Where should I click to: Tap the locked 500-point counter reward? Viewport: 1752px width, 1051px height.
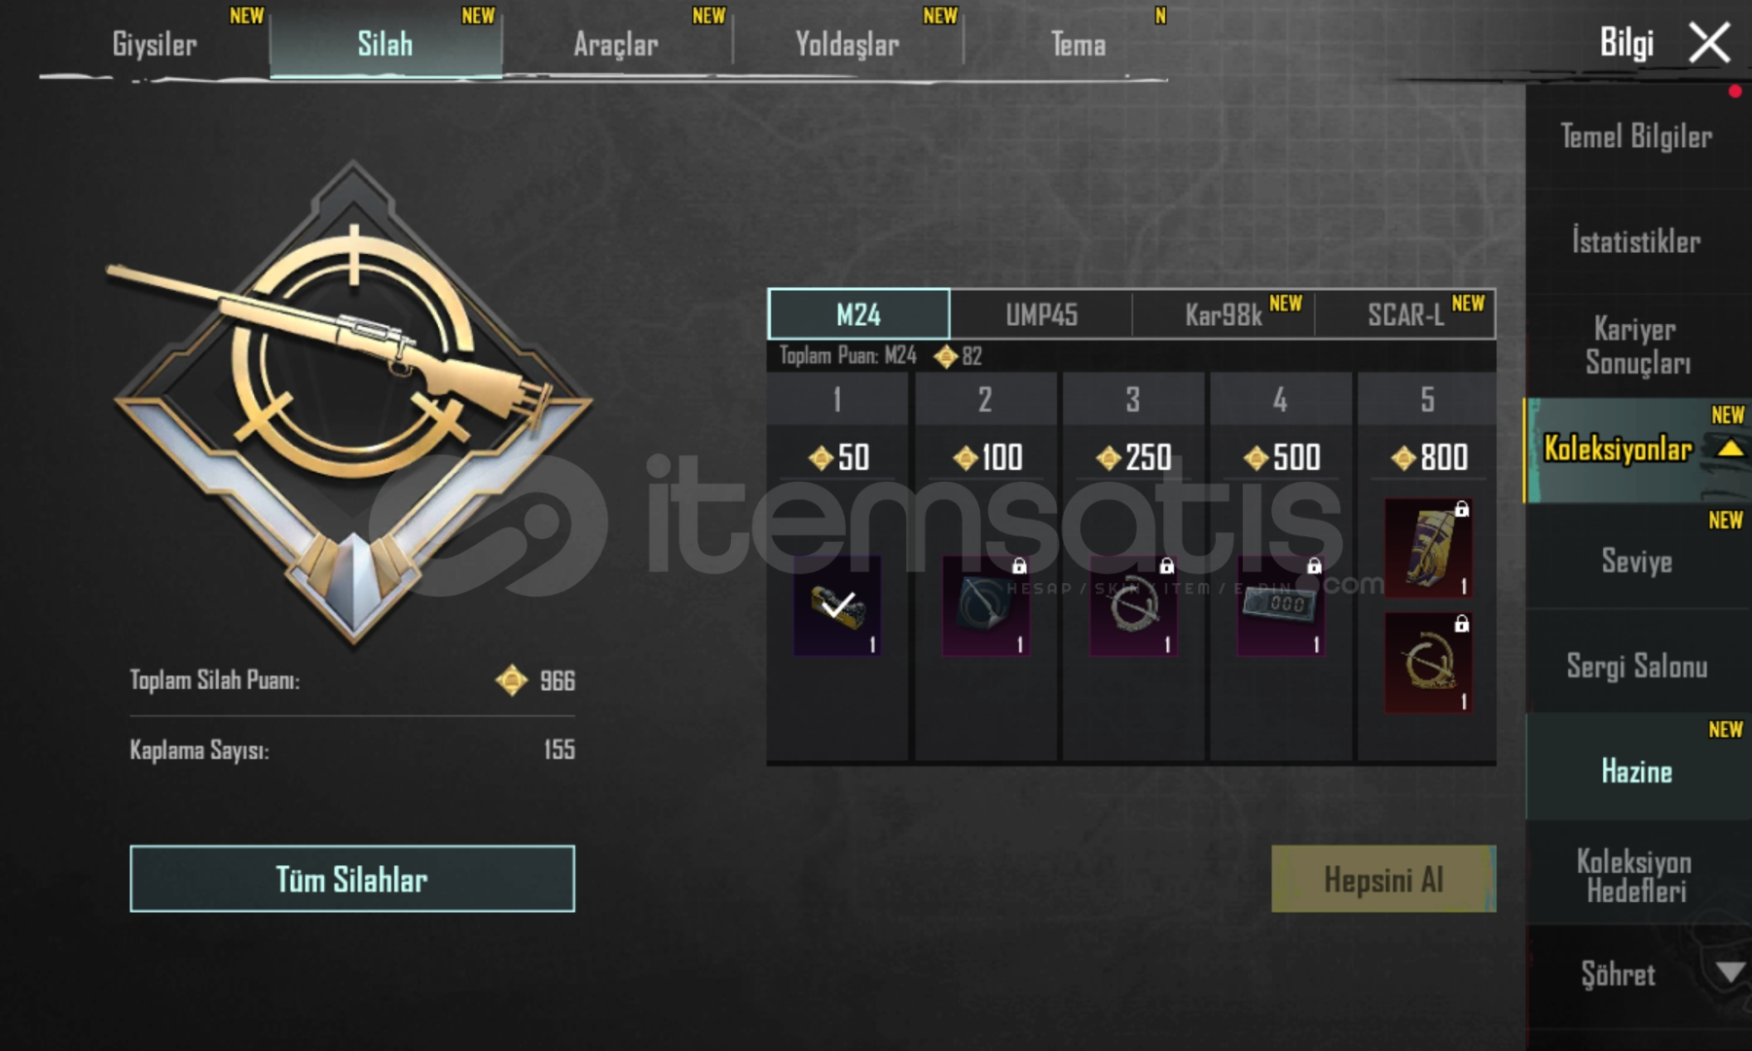[1281, 605]
